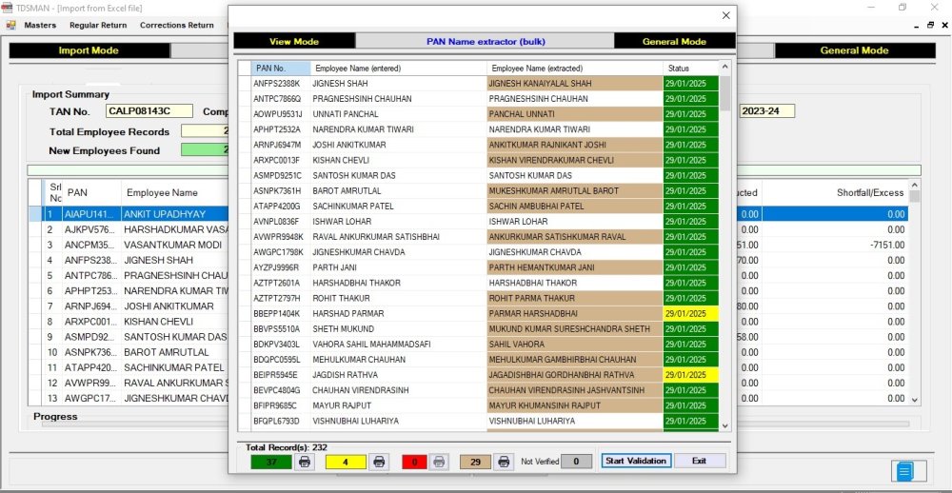952x493 pixels.
Task: Print the red count records list
Action: [440, 462]
